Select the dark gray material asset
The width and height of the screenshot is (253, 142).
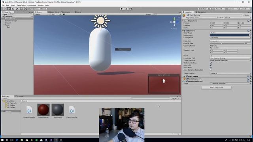58,111
